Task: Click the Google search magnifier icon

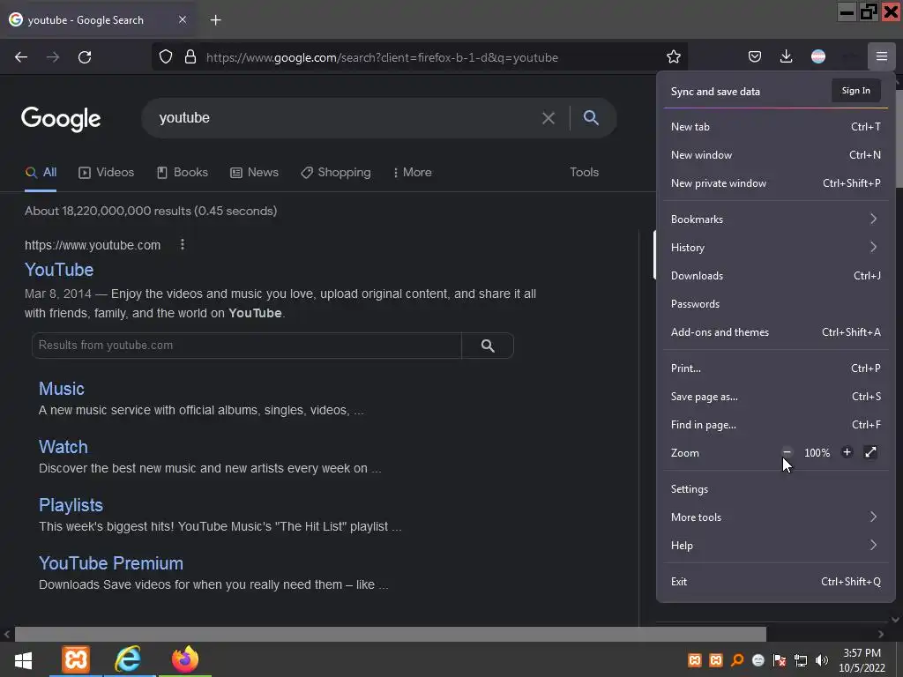Action: [591, 117]
